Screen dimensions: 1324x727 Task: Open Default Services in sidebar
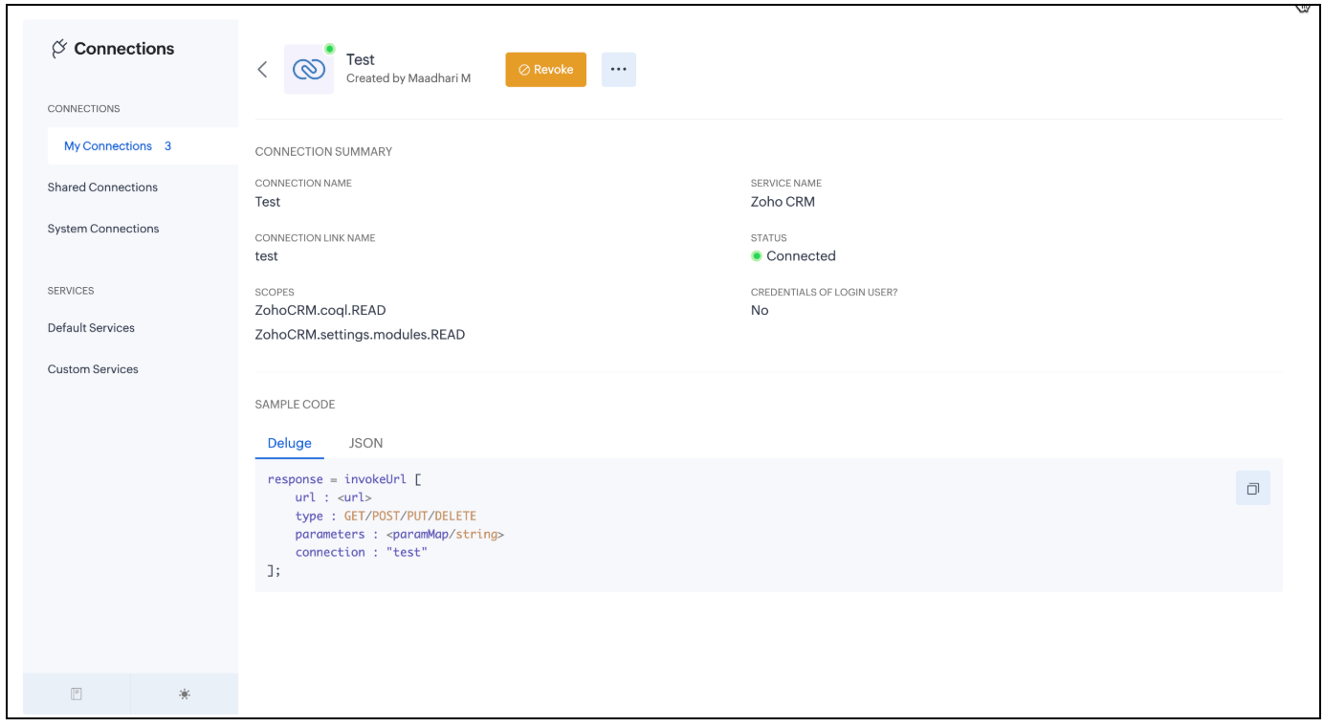91,328
